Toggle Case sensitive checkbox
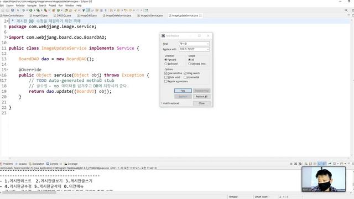Image resolution: width=354 pixels, height=199 pixels. (x=166, y=73)
